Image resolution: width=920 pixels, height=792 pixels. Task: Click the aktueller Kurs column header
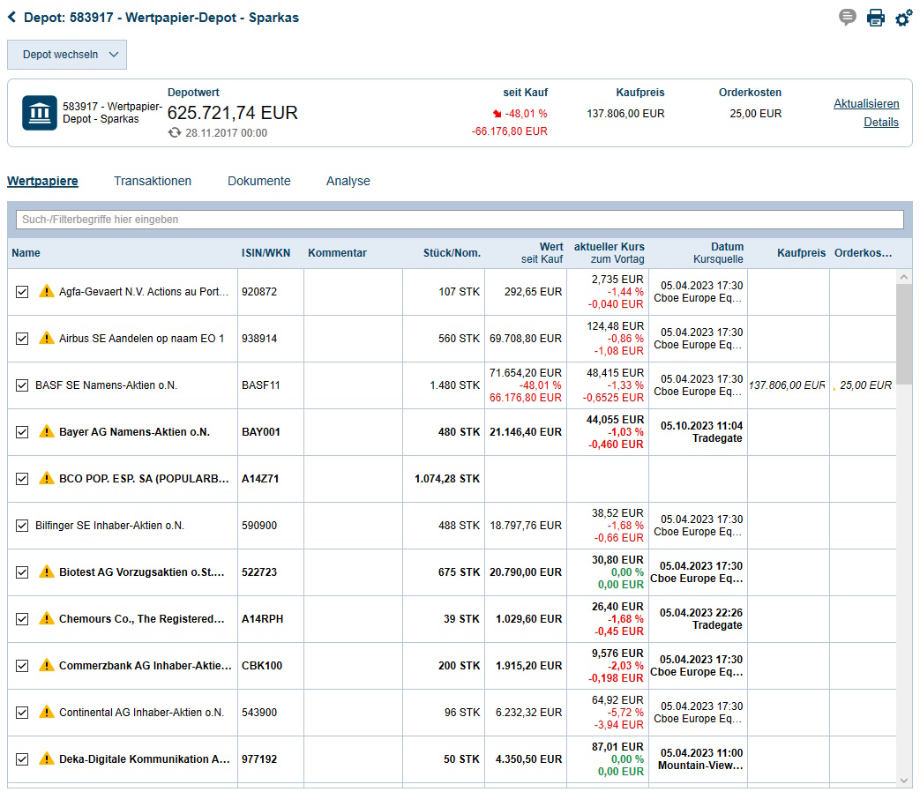click(609, 253)
